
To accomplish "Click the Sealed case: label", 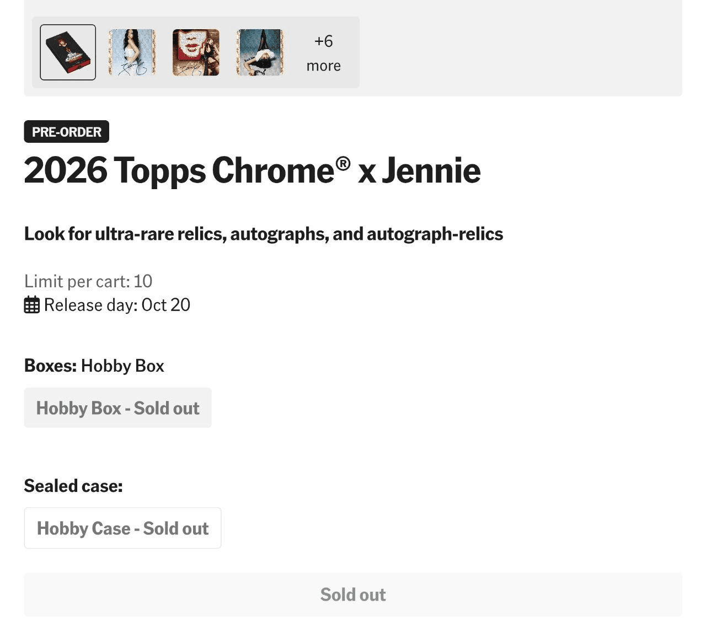I will click(73, 486).
